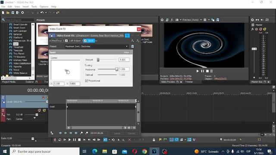Toggle Dim output speaker icon in Master
This screenshot has height=155, width=276.
pos(262,20)
